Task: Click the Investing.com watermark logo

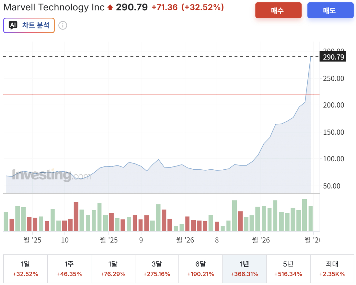Action: point(51,175)
